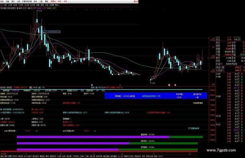Close the 主力控盘比率 indicator with X
This screenshot has height=158, width=245.
click(95, 131)
